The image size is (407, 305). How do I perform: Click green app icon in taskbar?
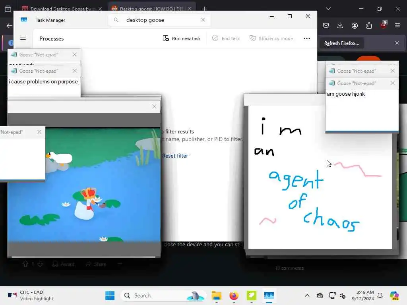tap(251, 295)
